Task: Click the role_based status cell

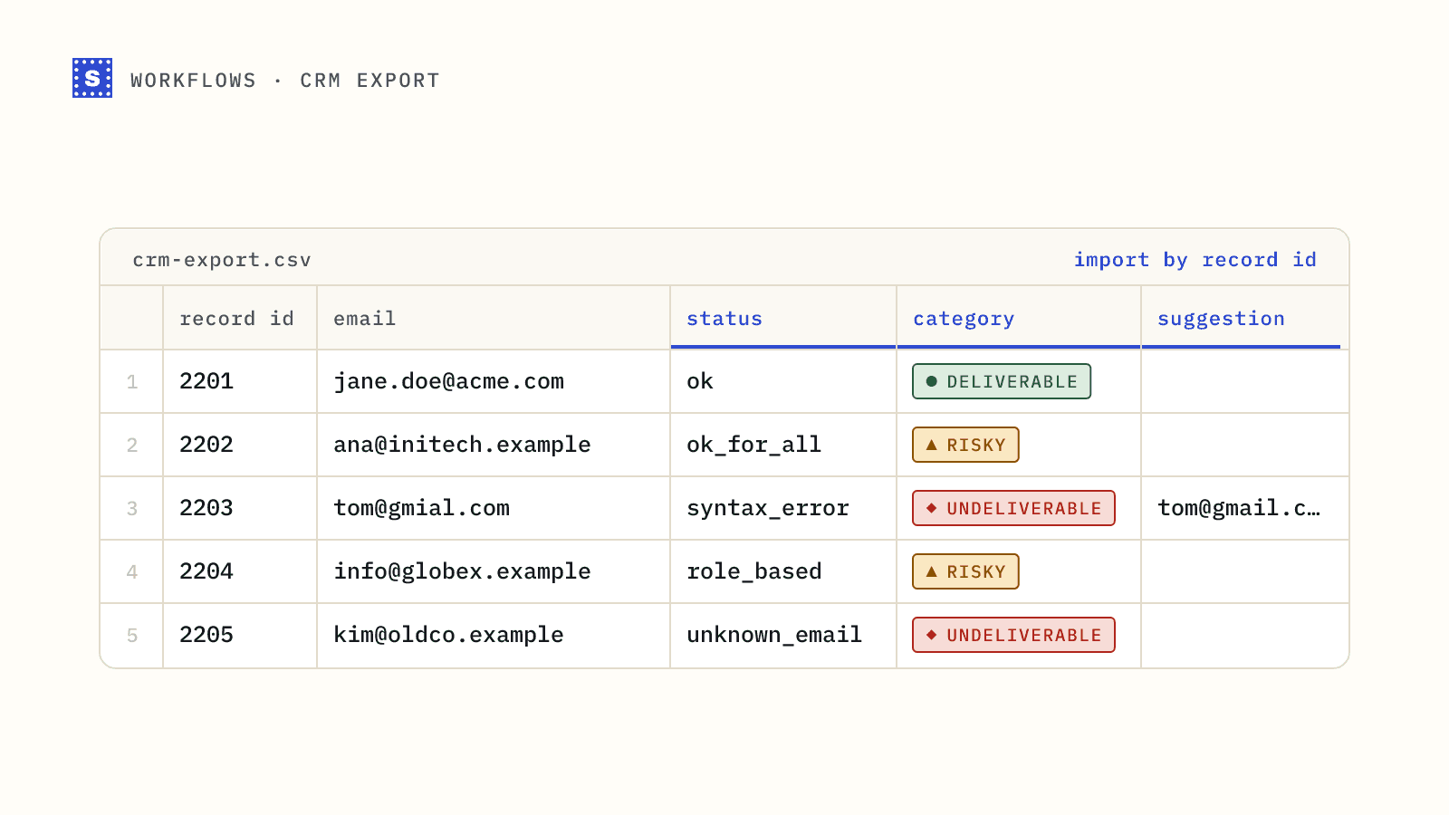Action: [x=783, y=571]
